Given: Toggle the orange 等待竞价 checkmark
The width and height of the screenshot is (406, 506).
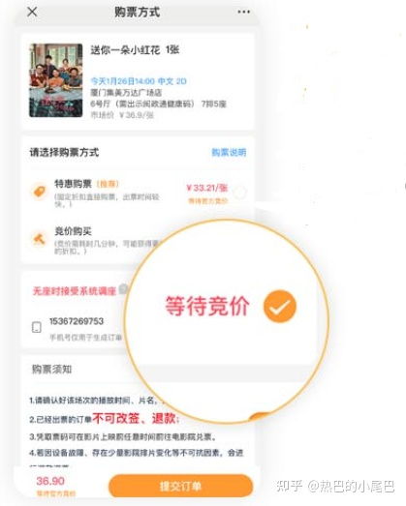Looking at the screenshot, I should [x=280, y=307].
